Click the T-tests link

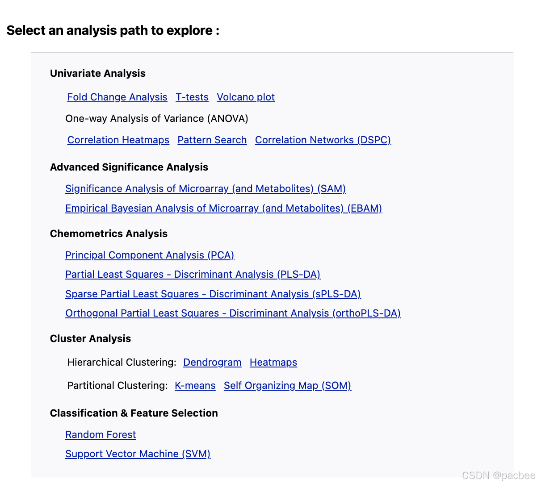192,97
